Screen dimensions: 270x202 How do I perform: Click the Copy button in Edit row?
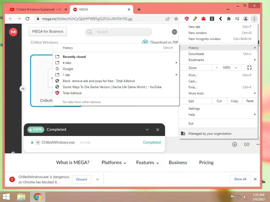coord(234,101)
